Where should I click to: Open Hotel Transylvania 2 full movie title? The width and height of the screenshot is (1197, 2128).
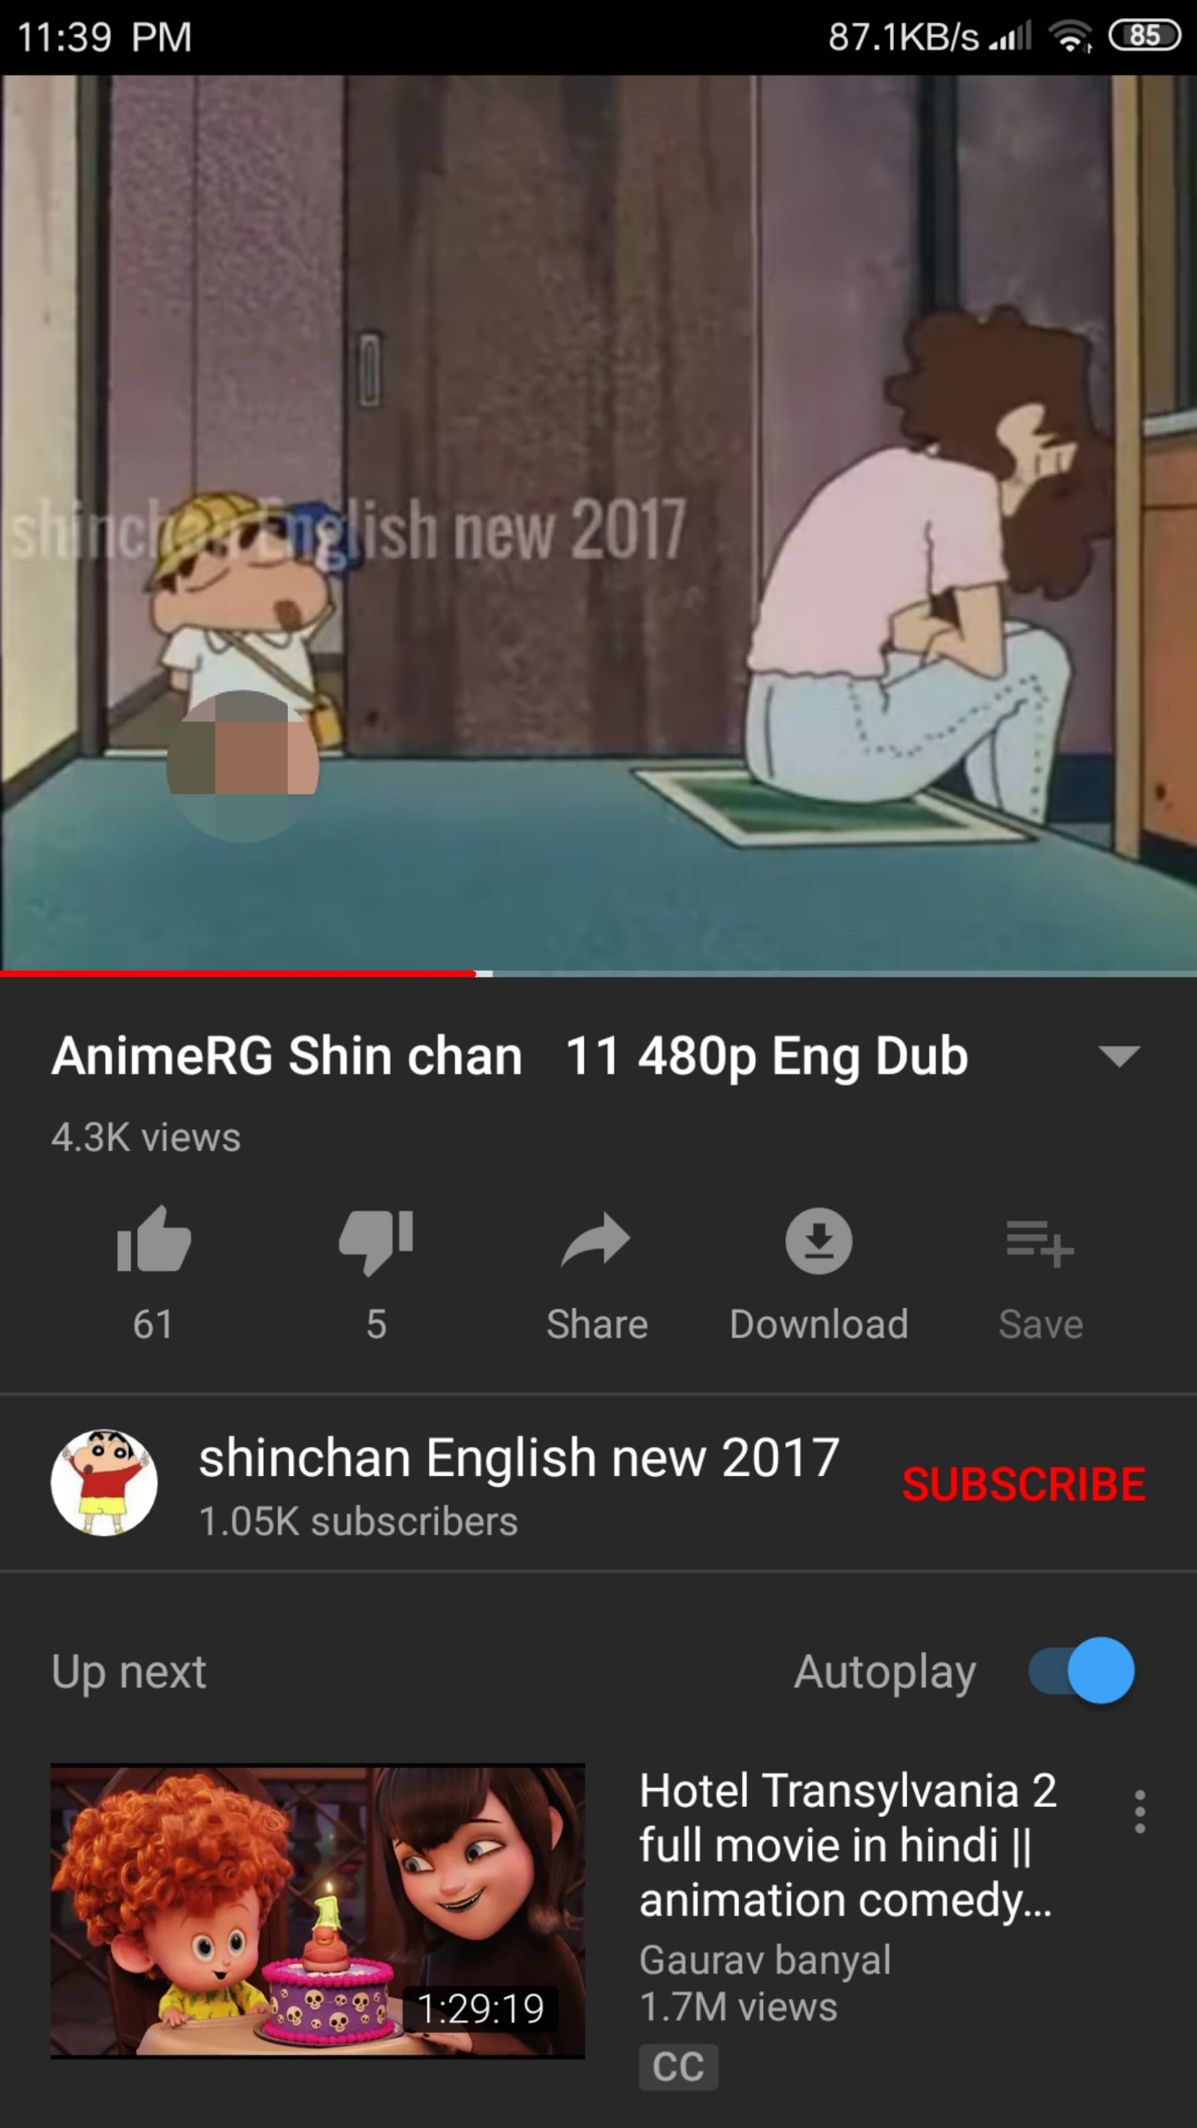coord(848,1845)
